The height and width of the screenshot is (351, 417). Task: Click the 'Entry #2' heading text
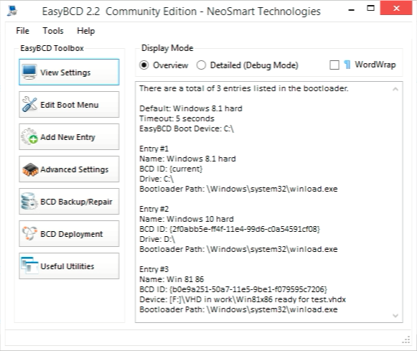tap(154, 209)
